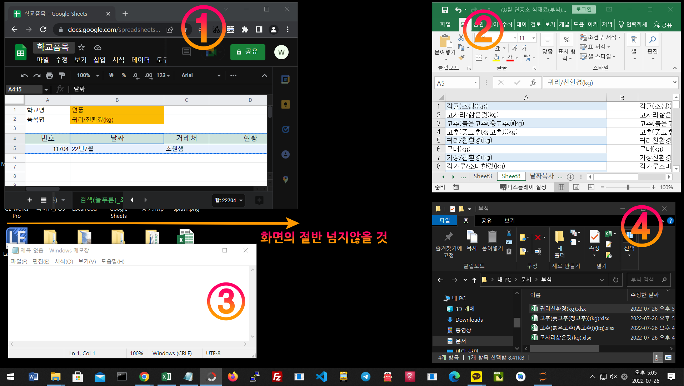Refresh the 부식 folder in address bar
Viewport: 684px width, 386px height.
[615, 280]
